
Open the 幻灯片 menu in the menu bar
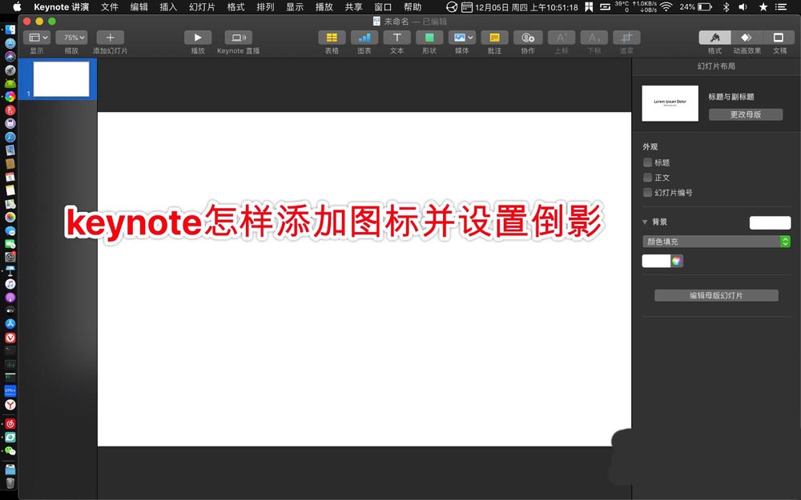pos(199,6)
